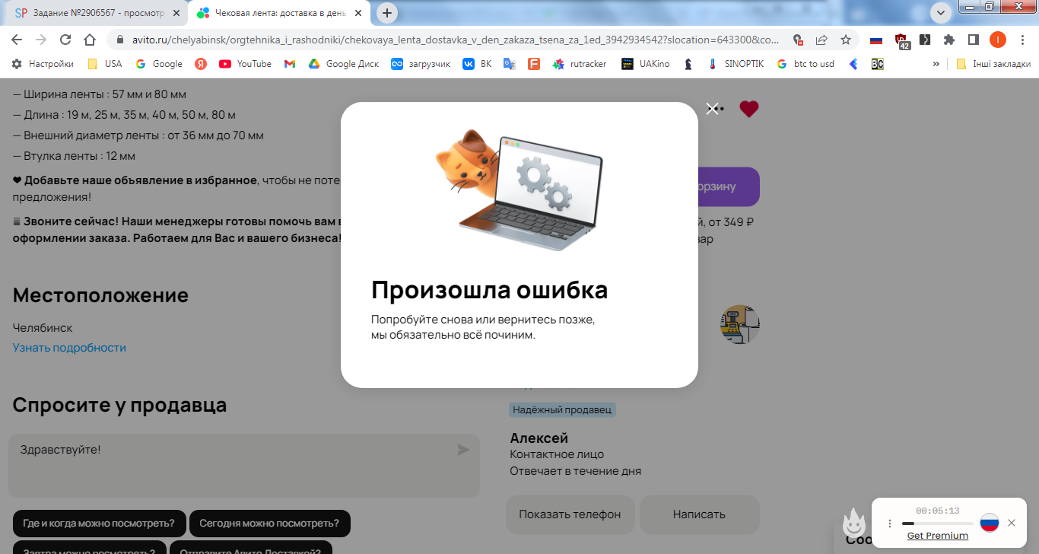Click the share page icon
This screenshot has height=554, width=1039.
(821, 40)
